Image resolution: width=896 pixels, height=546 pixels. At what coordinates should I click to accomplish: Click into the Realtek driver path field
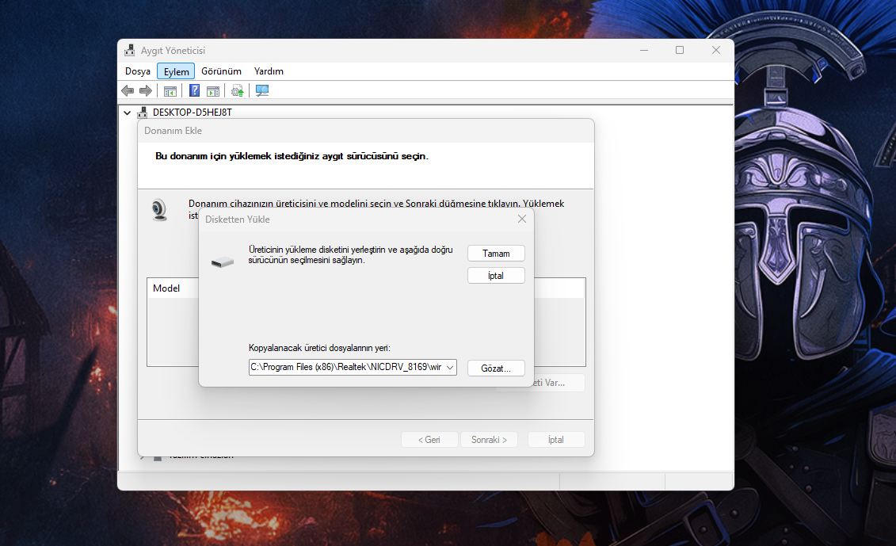pyautogui.click(x=346, y=367)
